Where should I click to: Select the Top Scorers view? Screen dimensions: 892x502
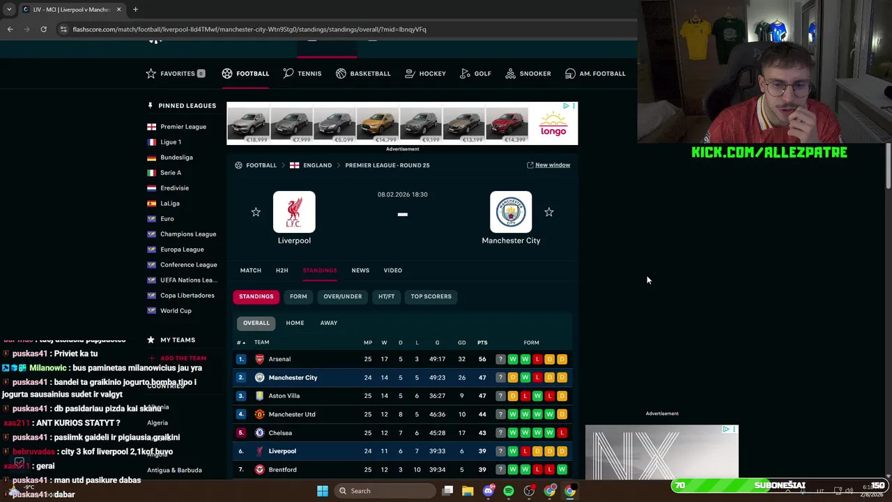pyautogui.click(x=431, y=296)
